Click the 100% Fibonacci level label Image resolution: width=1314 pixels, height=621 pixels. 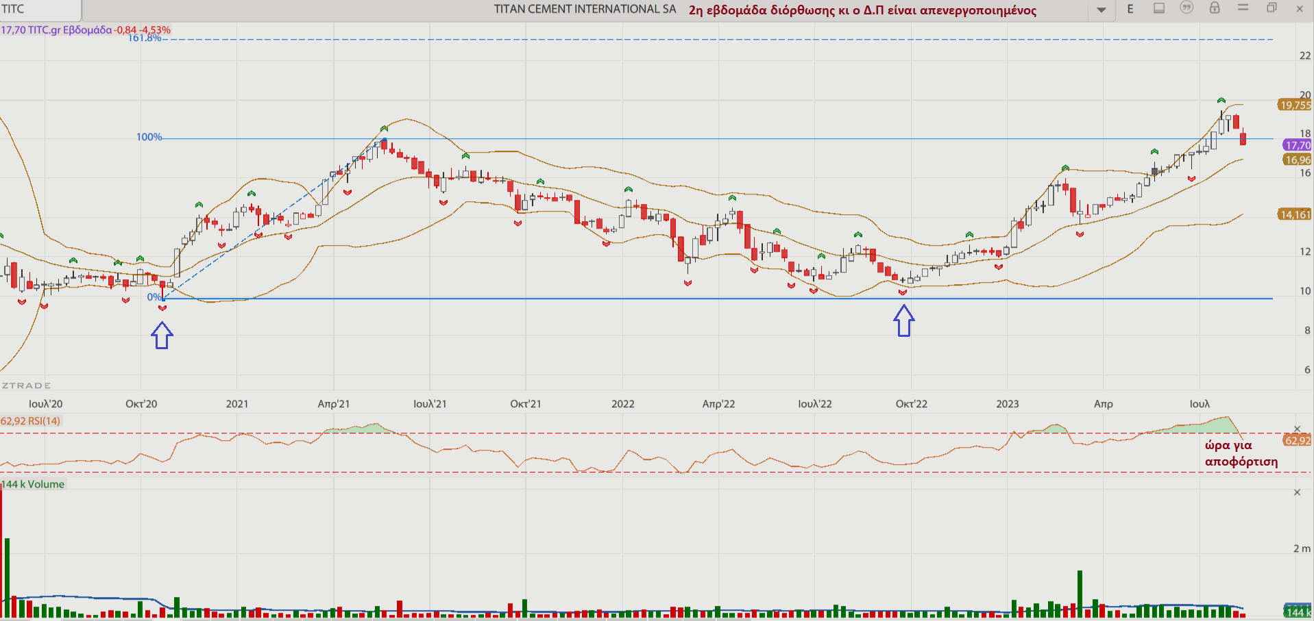pyautogui.click(x=149, y=137)
